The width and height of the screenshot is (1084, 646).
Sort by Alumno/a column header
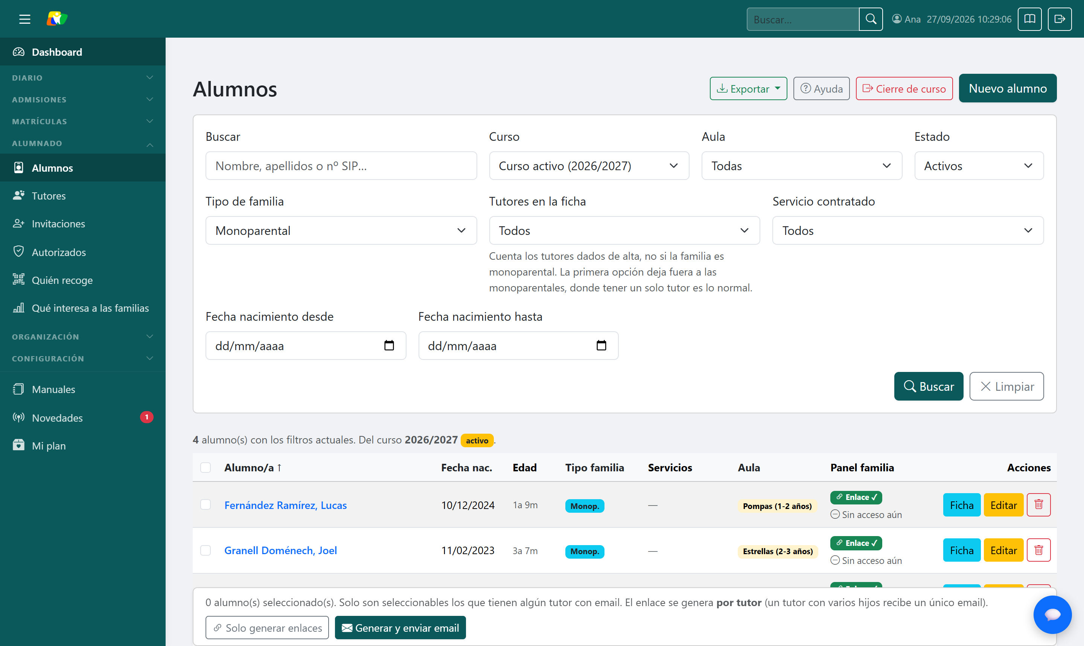[x=253, y=468]
